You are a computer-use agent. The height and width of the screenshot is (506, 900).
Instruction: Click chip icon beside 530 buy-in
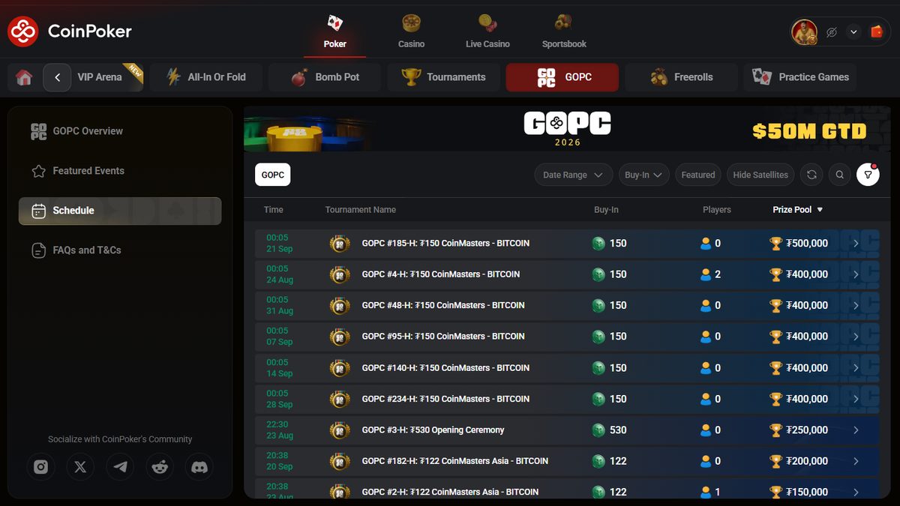tap(598, 430)
